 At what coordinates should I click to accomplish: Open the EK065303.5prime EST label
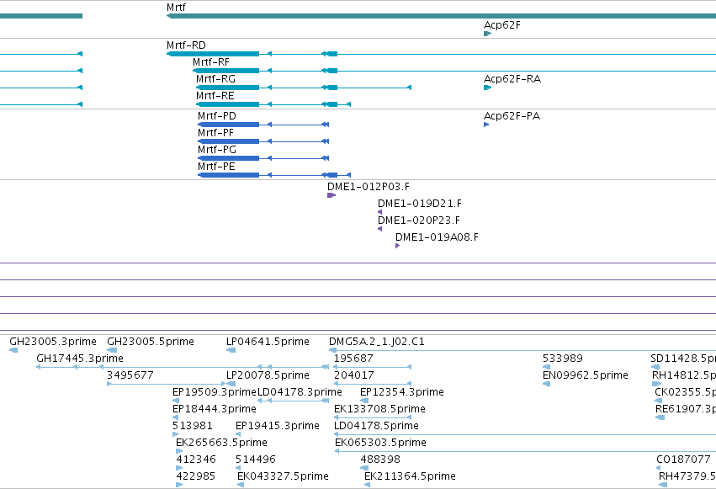[381, 443]
